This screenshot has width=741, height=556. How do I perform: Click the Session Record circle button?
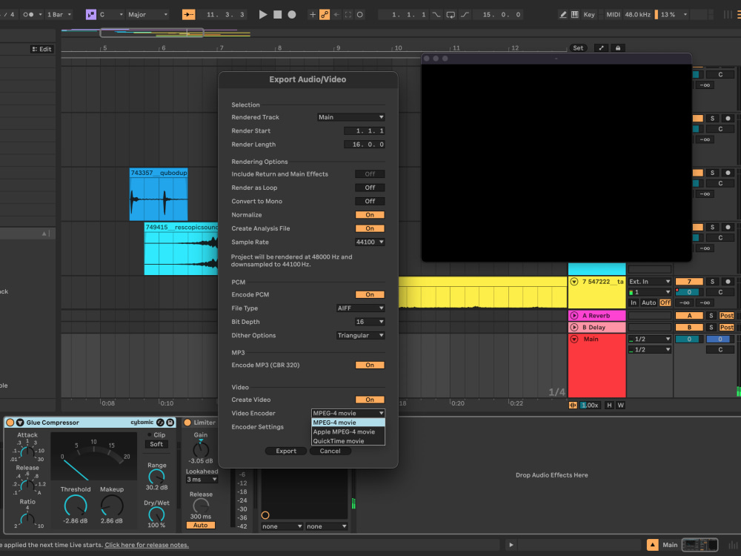point(359,15)
